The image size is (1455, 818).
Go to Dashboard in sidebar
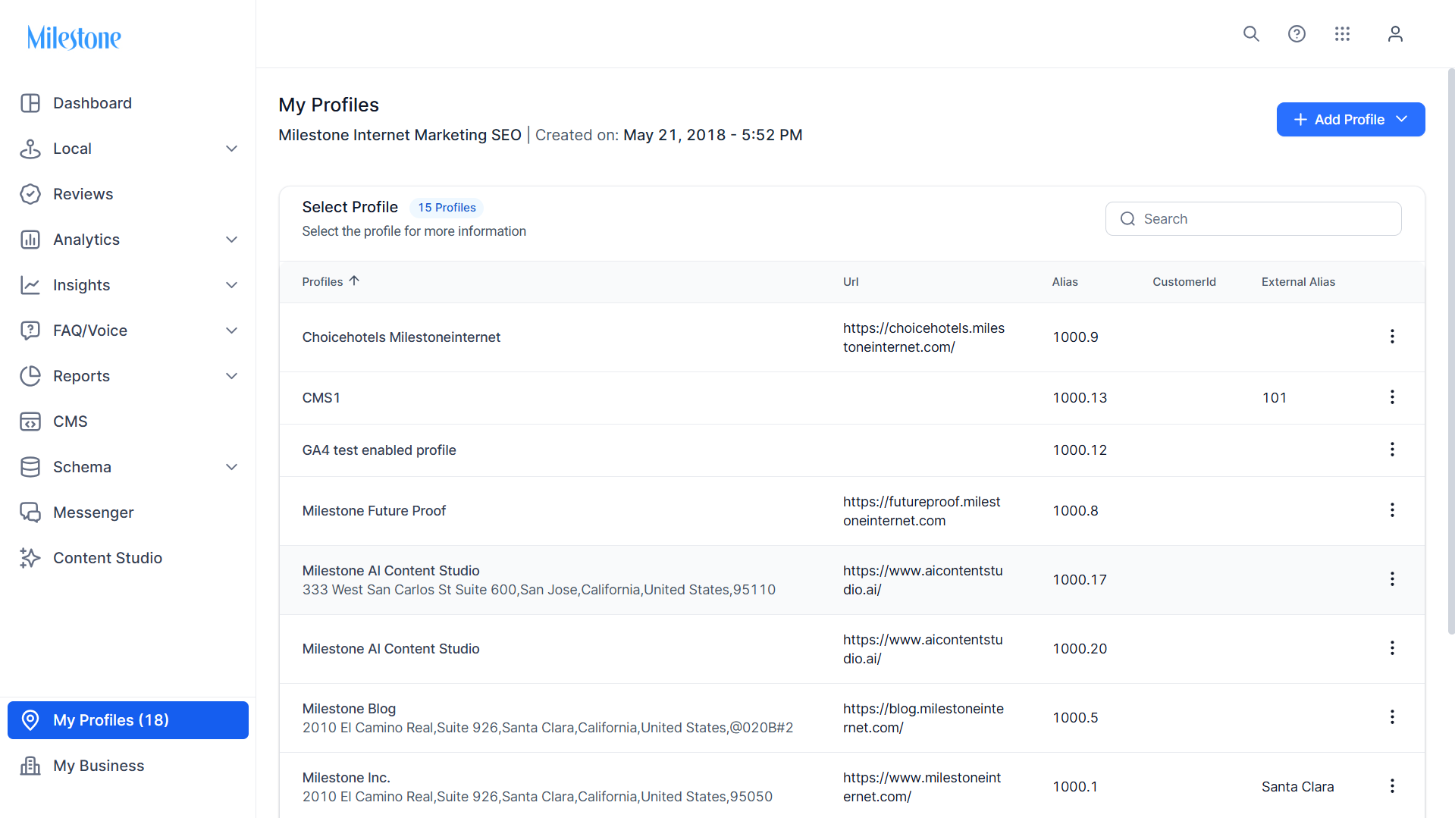tap(93, 103)
